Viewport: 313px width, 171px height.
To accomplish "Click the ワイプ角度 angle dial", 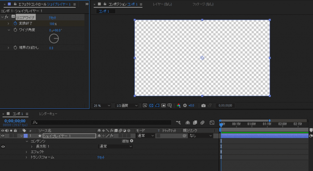I will [54, 38].
